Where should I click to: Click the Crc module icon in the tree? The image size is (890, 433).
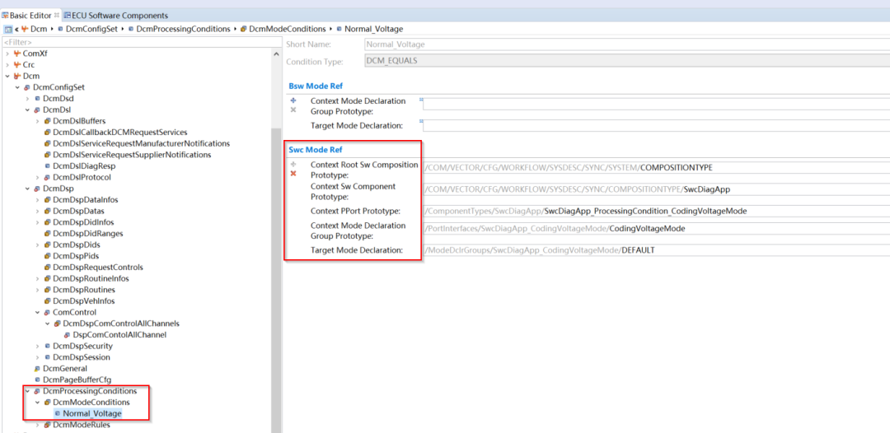(16, 64)
